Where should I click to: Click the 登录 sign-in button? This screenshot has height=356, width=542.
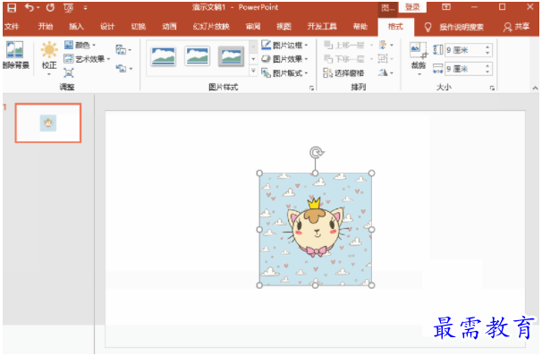pyautogui.click(x=412, y=7)
